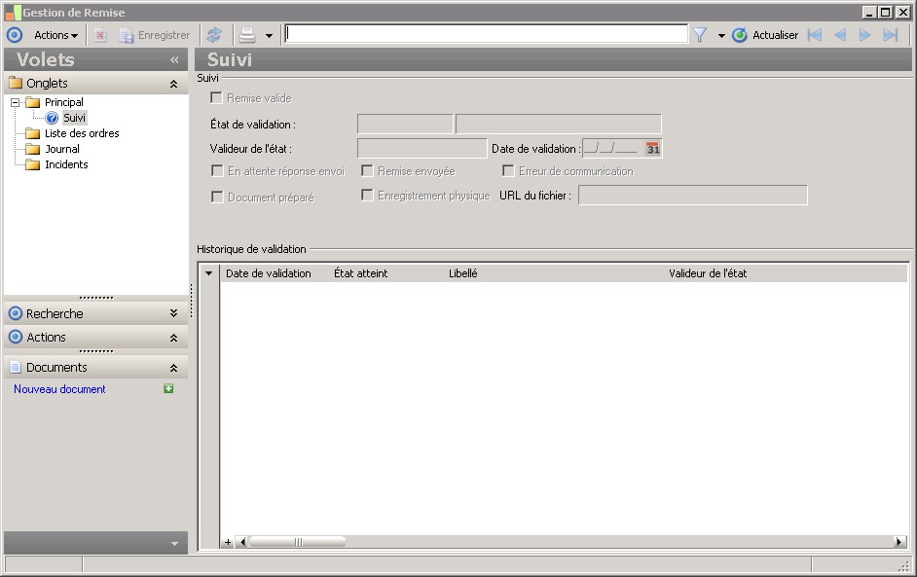This screenshot has width=917, height=577.
Task: Click the refresh arrows toolbar icon
Action: click(214, 35)
